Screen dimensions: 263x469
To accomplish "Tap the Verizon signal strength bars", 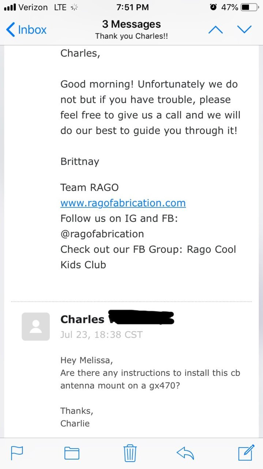I will coord(10,7).
